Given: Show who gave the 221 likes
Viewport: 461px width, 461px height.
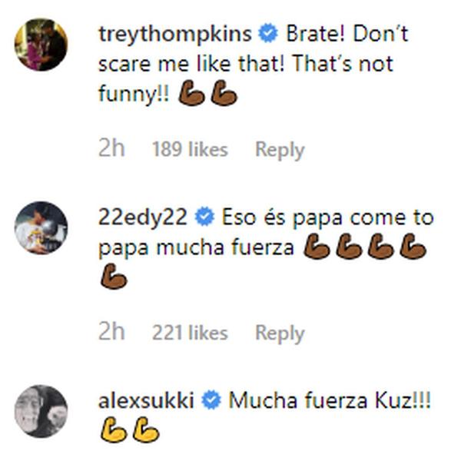Looking at the screenshot, I should (x=190, y=333).
